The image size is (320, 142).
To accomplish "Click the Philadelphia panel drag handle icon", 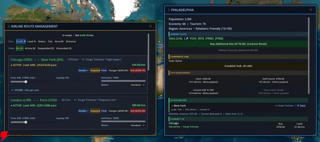I will (169, 10).
